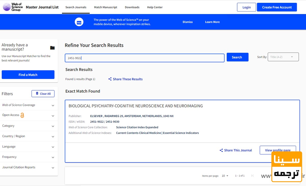Image resolution: width=306 pixels, height=186 pixels.
Task: Click the Open Access lock icon
Action: [x=22, y=115]
